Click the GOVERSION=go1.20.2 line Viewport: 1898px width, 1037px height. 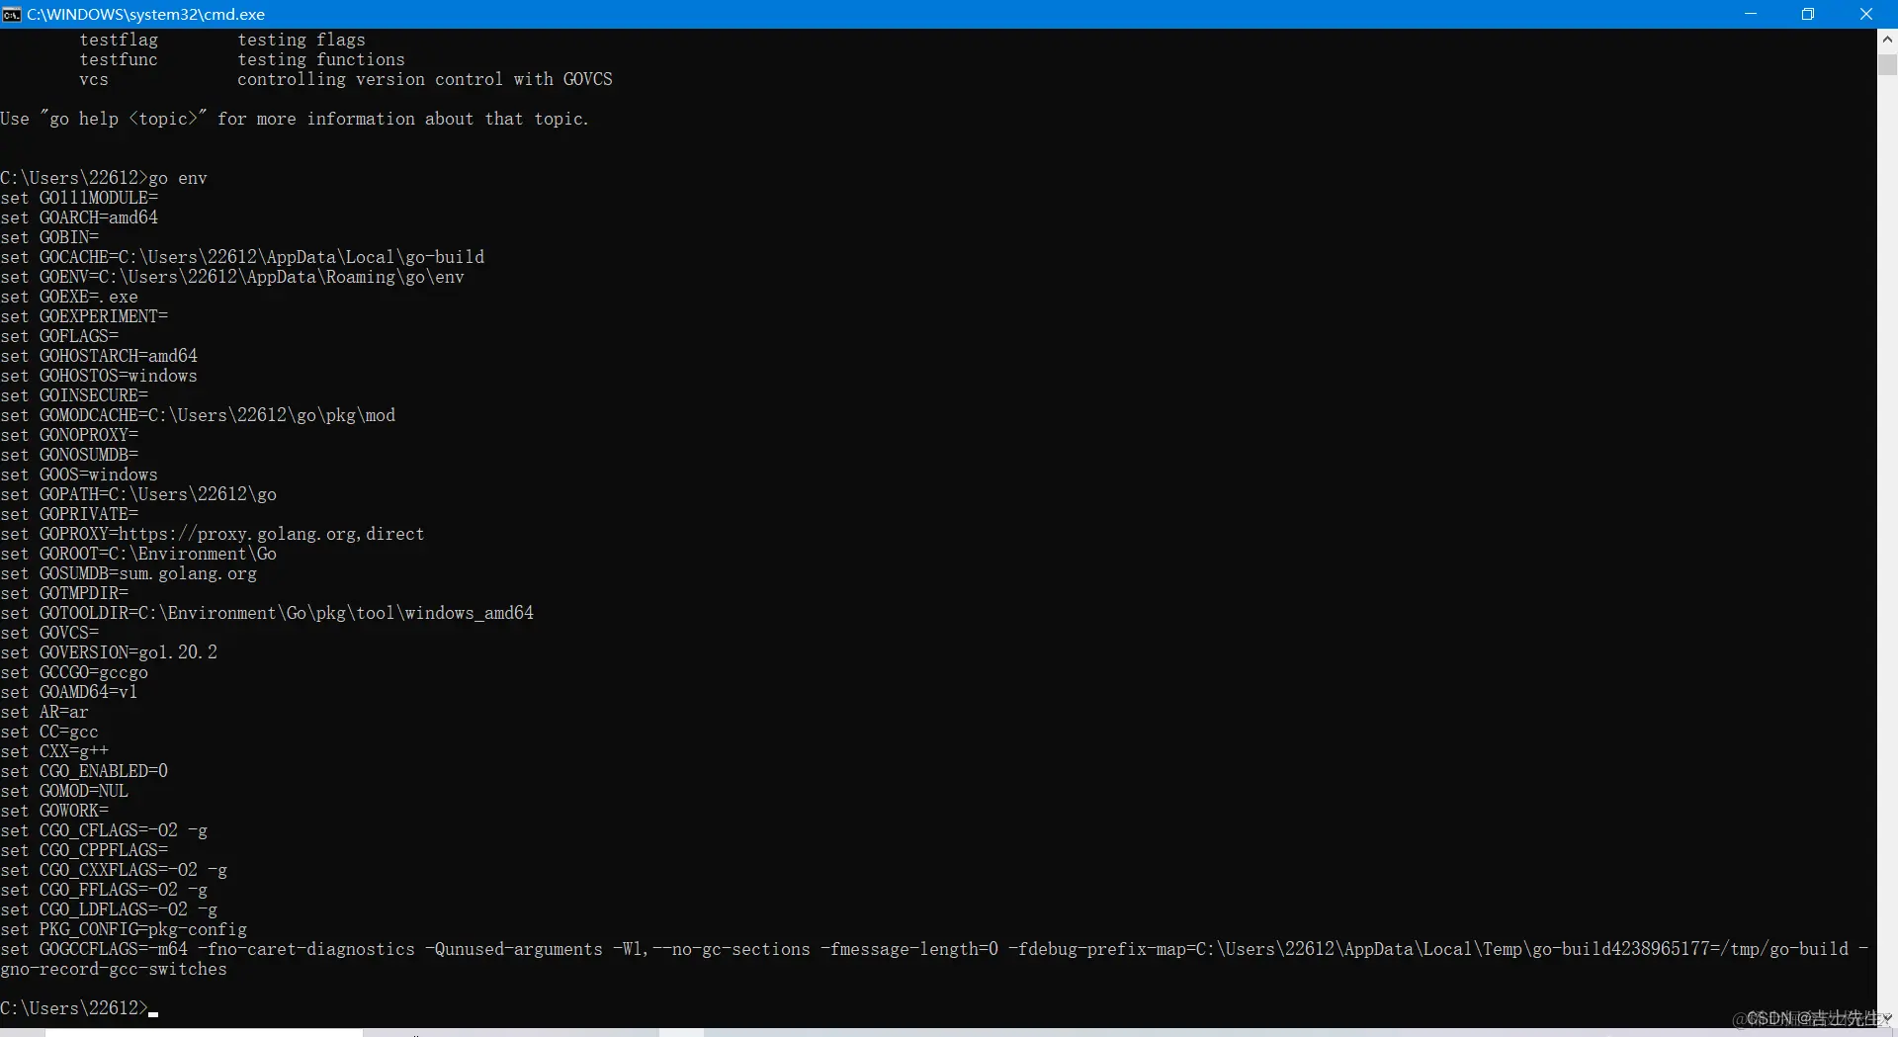pyautogui.click(x=109, y=652)
